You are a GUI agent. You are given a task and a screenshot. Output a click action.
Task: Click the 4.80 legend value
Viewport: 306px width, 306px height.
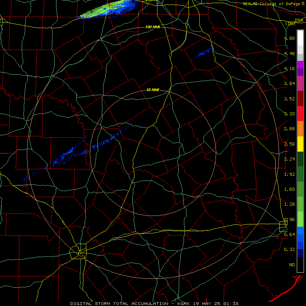pyautogui.click(x=289, y=38)
